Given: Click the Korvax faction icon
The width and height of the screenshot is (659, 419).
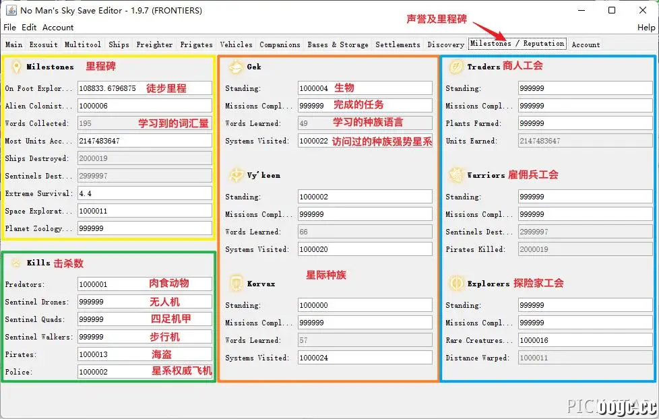Looking at the screenshot, I should [x=237, y=284].
